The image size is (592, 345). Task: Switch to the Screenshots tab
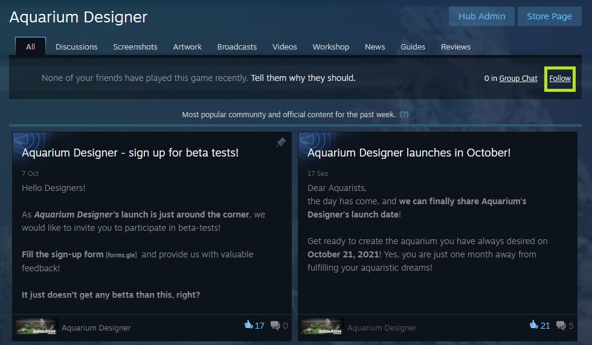tap(135, 47)
